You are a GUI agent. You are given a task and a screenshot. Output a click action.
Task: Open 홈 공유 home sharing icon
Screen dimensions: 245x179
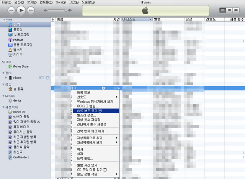pos(10,89)
